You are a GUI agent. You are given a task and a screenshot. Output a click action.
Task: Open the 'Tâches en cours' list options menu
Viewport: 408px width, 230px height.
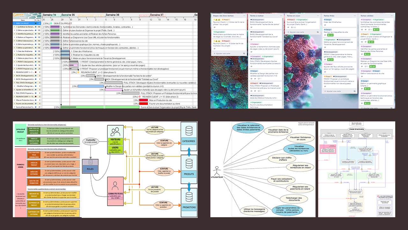(317, 16)
